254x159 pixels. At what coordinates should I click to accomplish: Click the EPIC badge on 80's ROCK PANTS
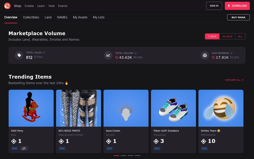tap(62, 149)
